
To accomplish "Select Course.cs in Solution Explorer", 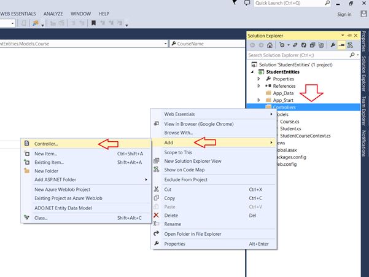I will 289,122.
